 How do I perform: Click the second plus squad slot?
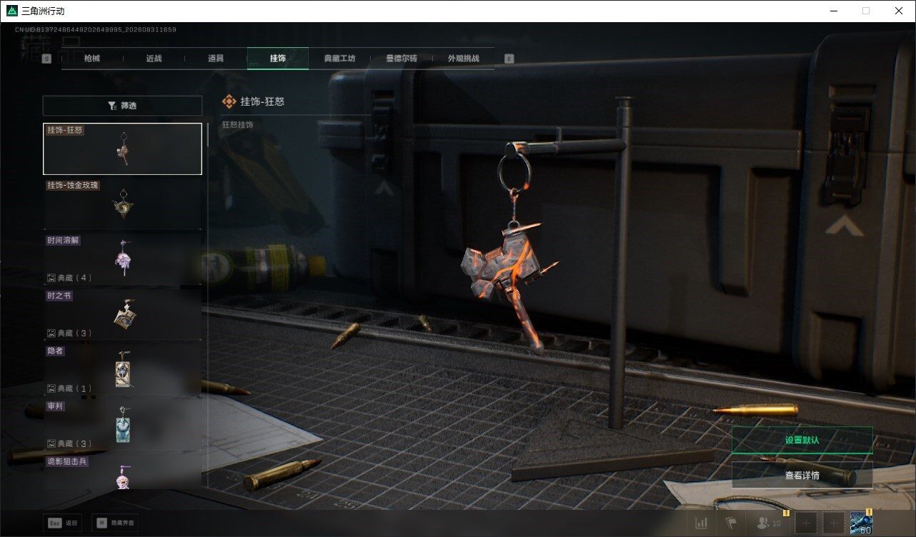tap(833, 523)
